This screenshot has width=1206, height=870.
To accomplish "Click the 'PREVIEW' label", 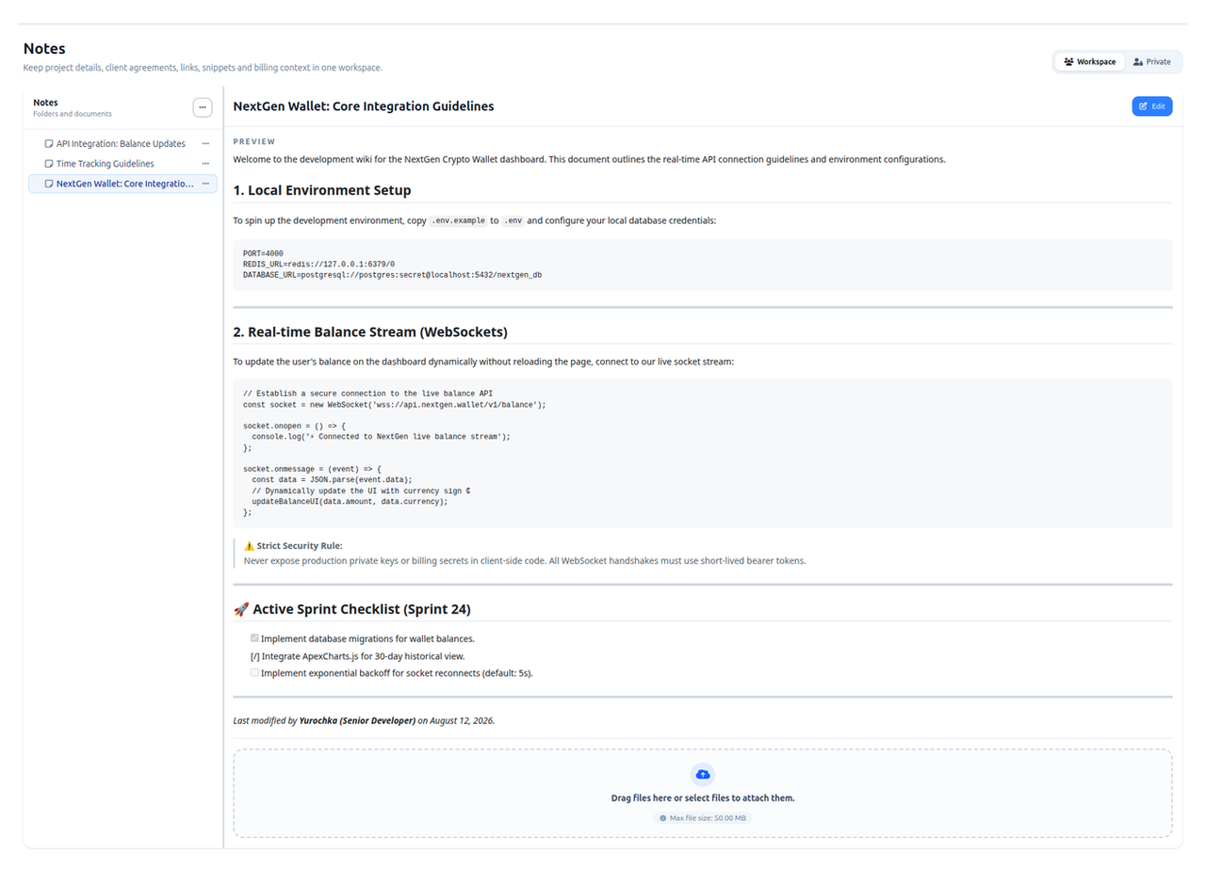I will pyautogui.click(x=254, y=141).
